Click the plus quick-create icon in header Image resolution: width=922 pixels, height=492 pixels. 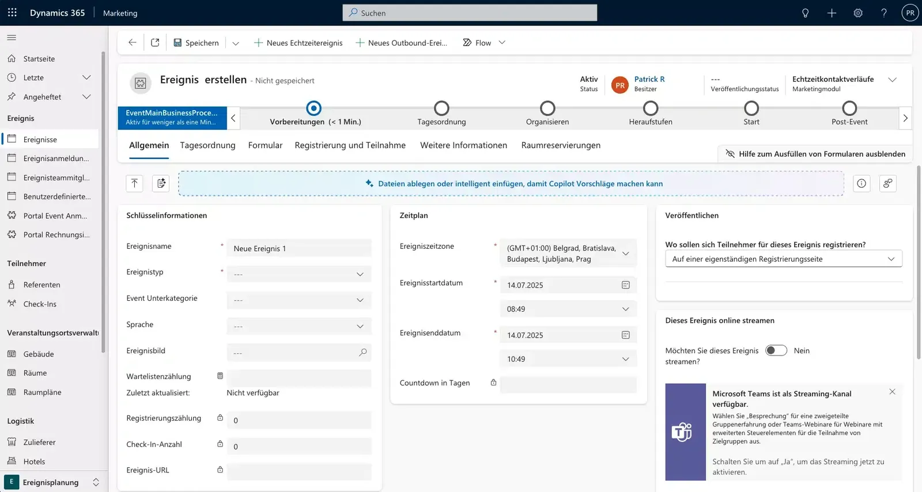[x=832, y=13]
